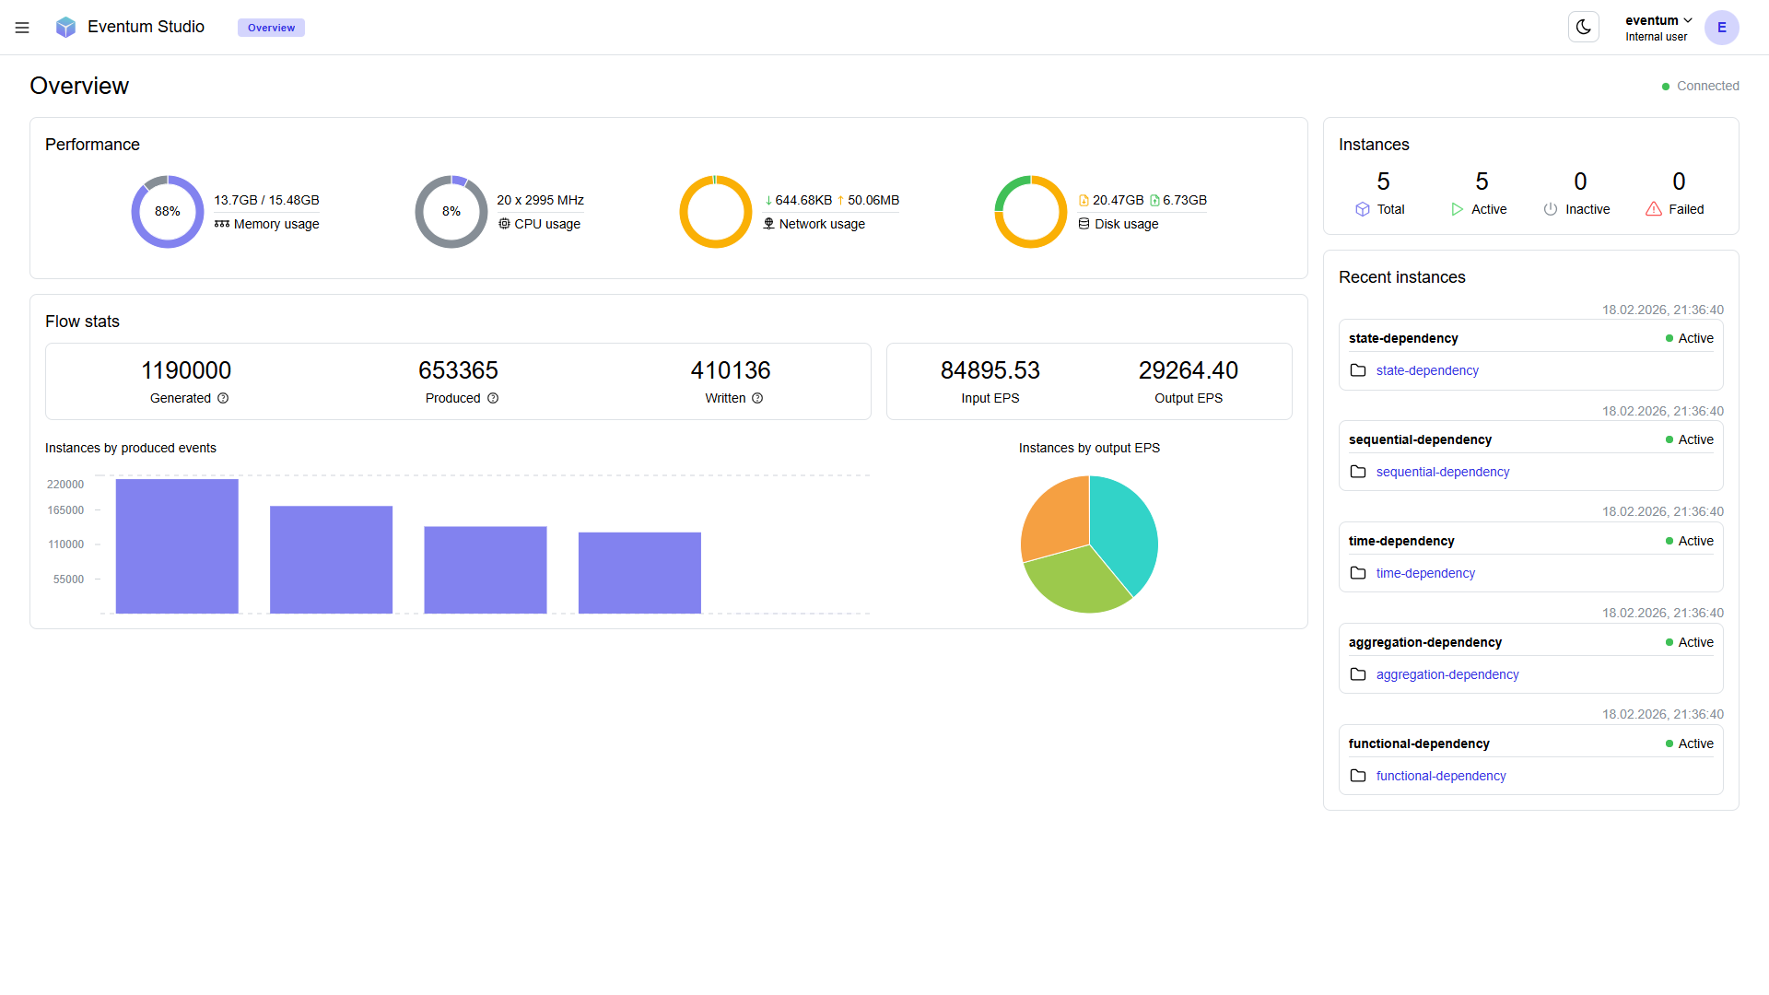This screenshot has height=995, width=1769.
Task: Click the help icon next to Written
Action: pos(757,398)
